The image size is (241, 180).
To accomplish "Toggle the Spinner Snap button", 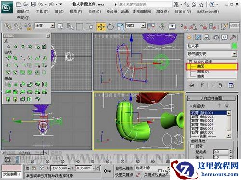I will pyautogui.click(x=213, y=26).
